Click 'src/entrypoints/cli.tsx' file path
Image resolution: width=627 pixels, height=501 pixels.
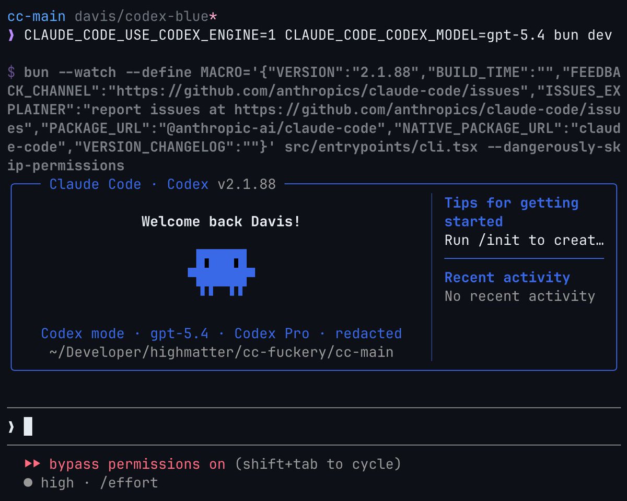point(381,147)
